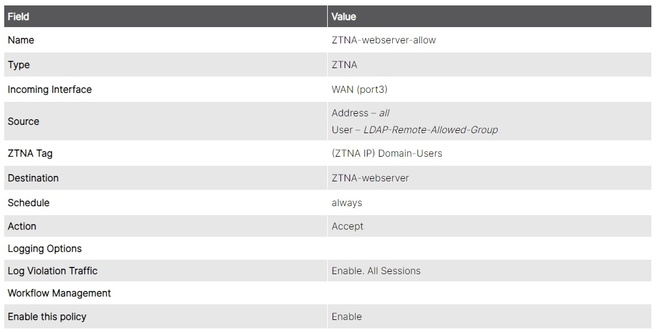Select the Log Violation Traffic label
This screenshot has height=332, width=661.
point(52,271)
